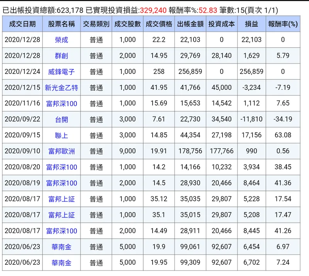Screen dimensions: 309x276
Task: Open 富邦深100 link dated 2020/08/19
Action: coord(61,183)
